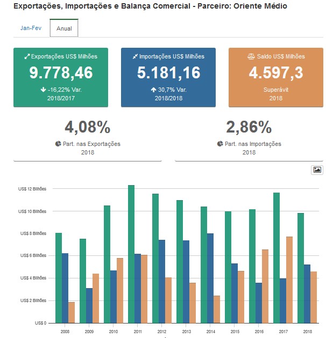Switch to the Jan-Fev tab

[x=31, y=28]
